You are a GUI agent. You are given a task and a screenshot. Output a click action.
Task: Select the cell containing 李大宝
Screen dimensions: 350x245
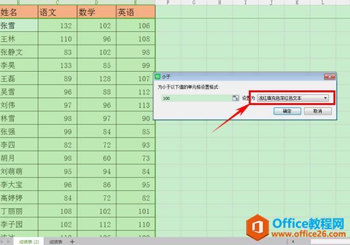18,185
